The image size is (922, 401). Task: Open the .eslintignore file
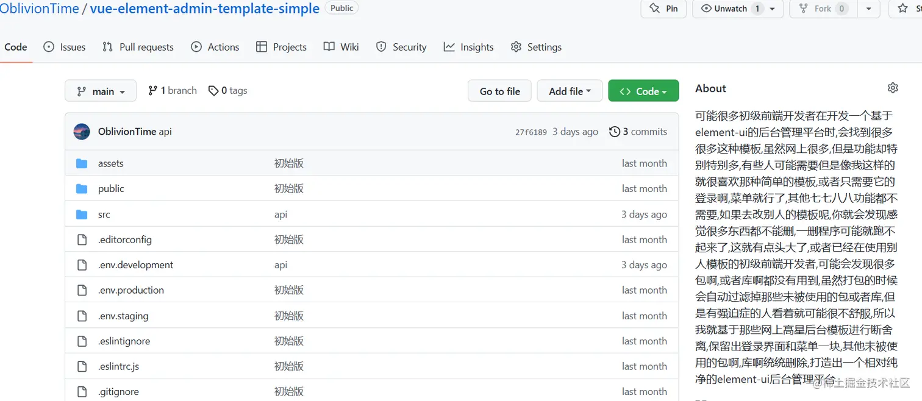click(x=124, y=341)
